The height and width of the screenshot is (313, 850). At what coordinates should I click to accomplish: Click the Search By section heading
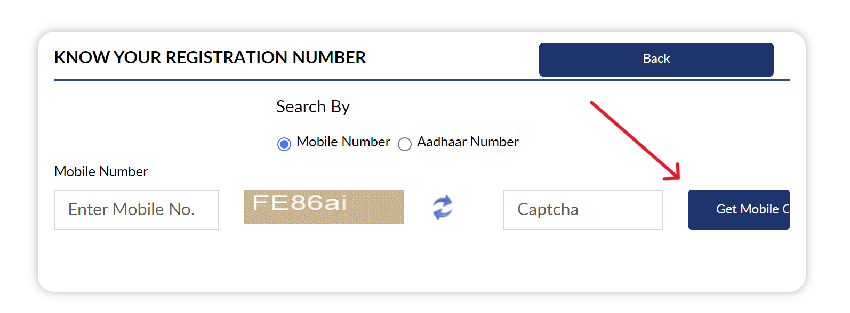point(312,106)
